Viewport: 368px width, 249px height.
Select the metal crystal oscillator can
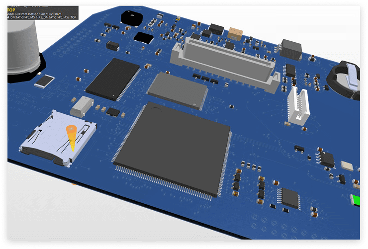coord(83,105)
